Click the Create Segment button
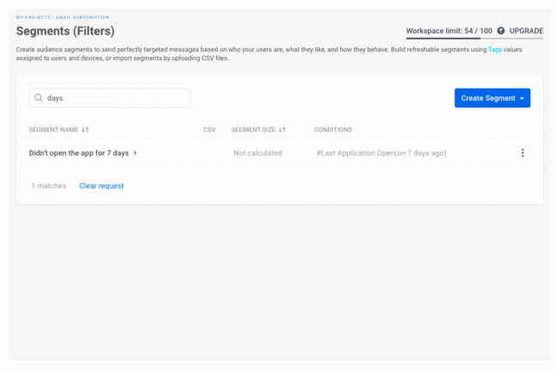This screenshot has height=372, width=557. click(487, 98)
